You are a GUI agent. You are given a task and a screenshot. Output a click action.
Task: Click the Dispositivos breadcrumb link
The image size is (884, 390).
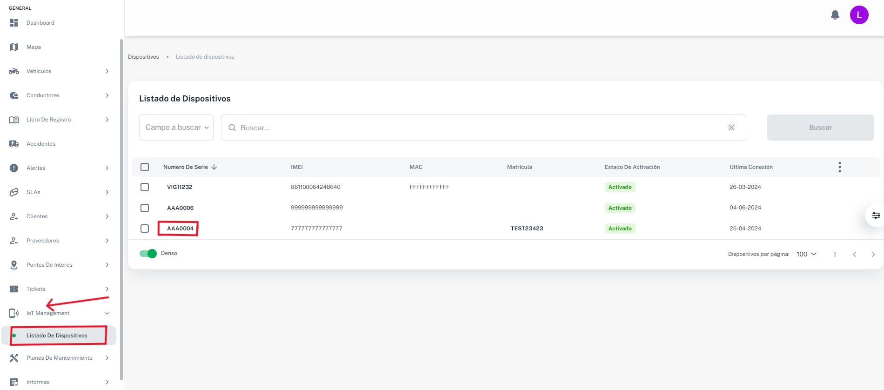(143, 57)
